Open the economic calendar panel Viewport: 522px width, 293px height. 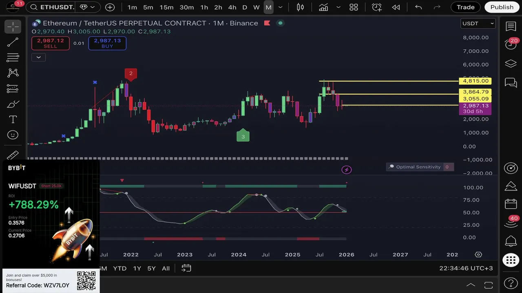[511, 204]
